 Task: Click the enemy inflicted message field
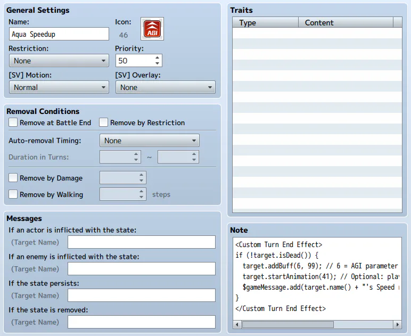142,269
